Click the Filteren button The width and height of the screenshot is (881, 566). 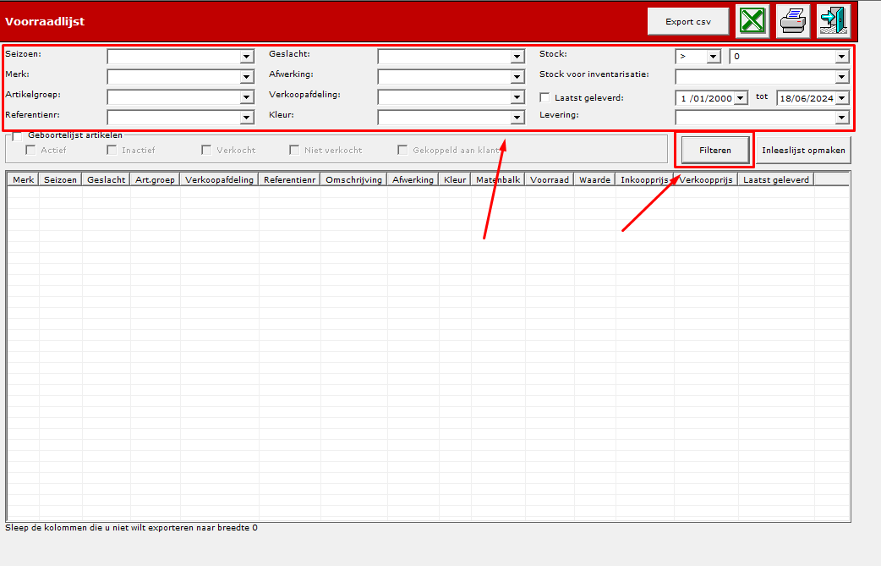pyautogui.click(x=714, y=150)
